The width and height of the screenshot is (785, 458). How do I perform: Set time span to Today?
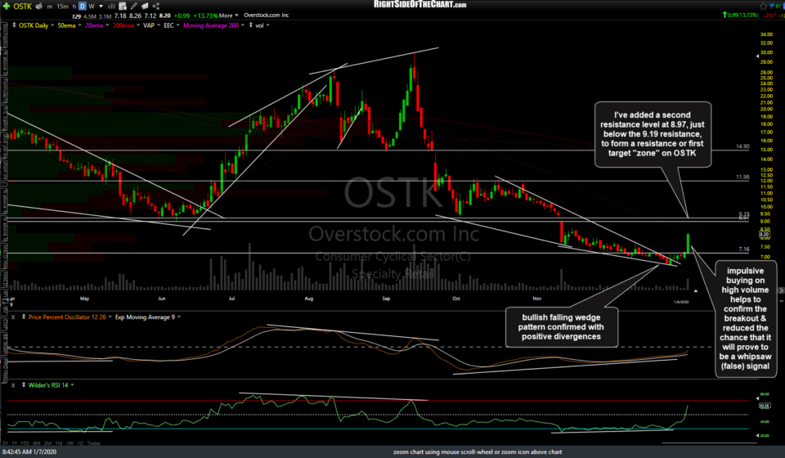pos(93,443)
